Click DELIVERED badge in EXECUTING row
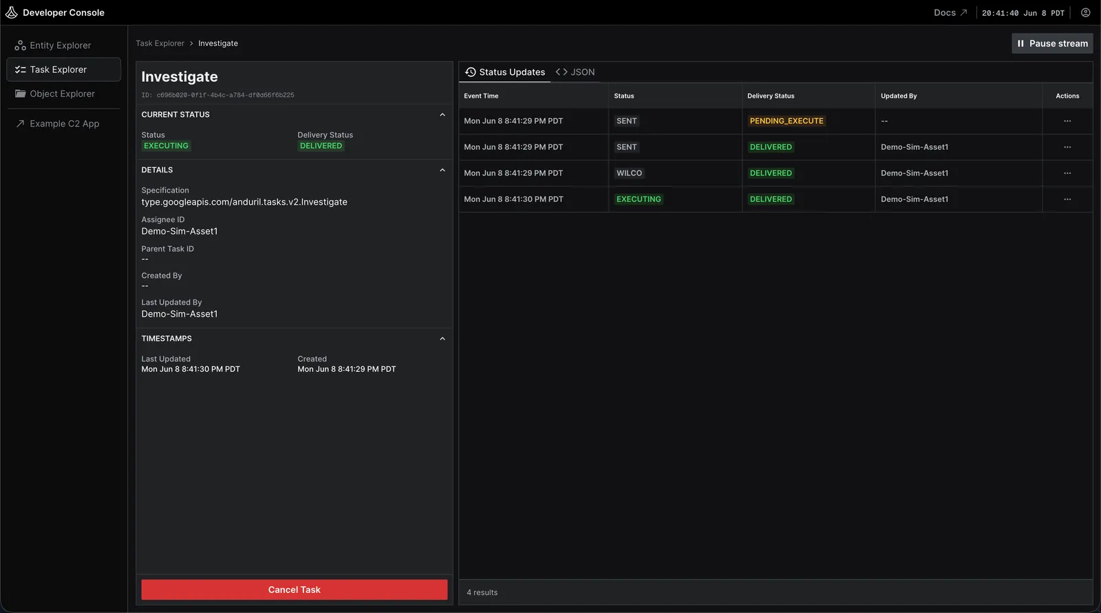The image size is (1101, 613). pos(771,199)
